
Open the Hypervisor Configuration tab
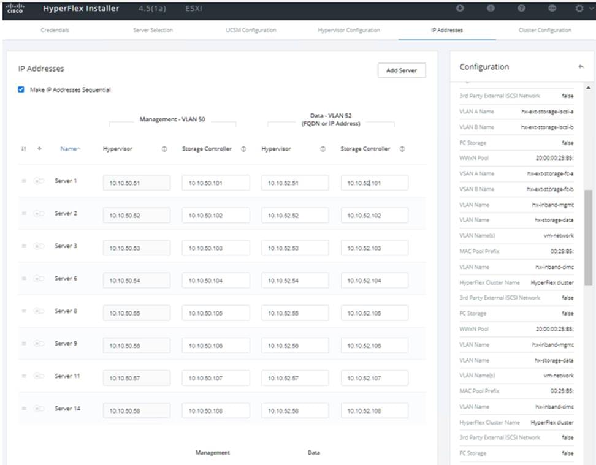349,30
